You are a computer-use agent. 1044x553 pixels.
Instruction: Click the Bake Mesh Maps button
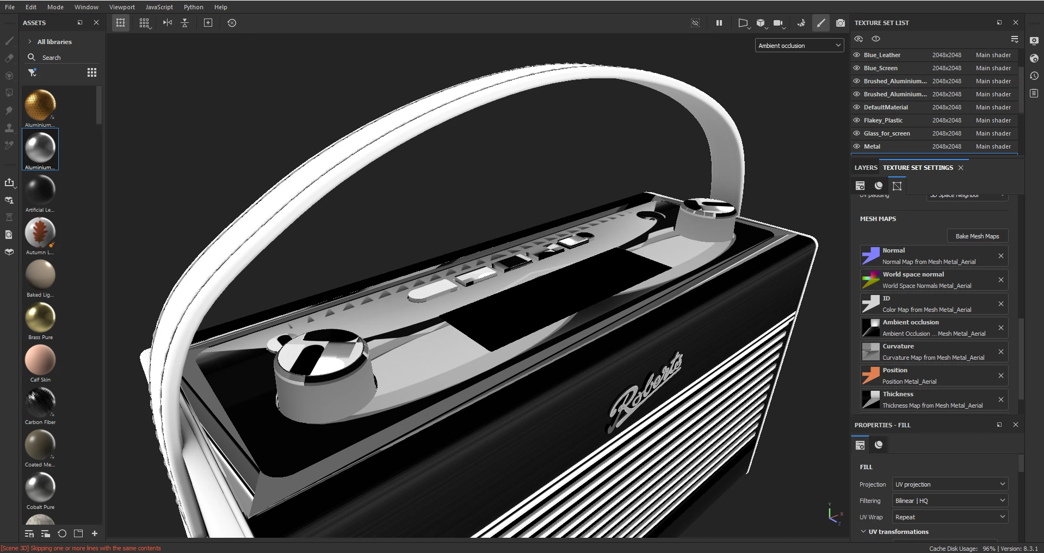[978, 236]
